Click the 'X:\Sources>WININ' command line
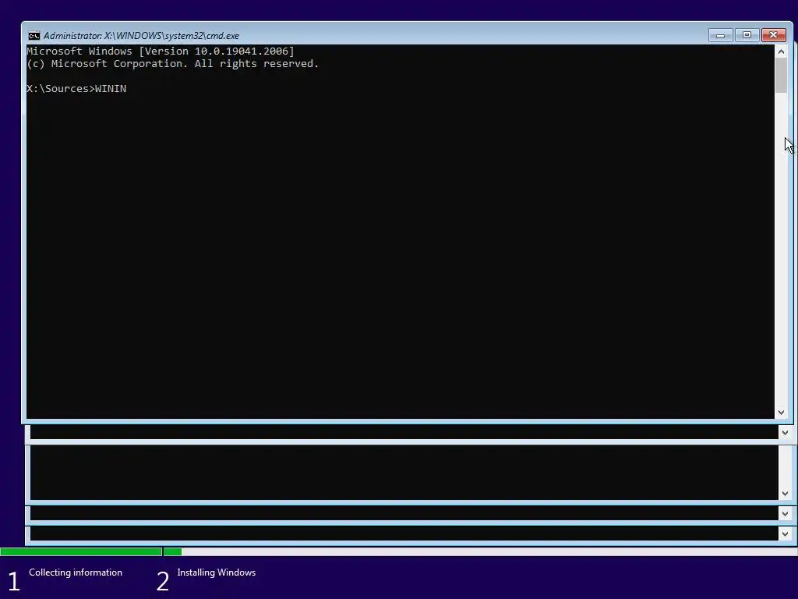This screenshot has height=599, width=798. tap(76, 89)
